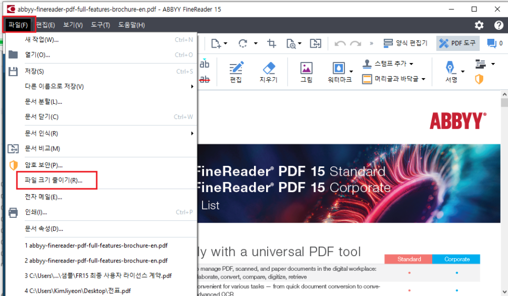Expand the rotate dropdown arrow
508x296 pixels.
click(x=256, y=43)
